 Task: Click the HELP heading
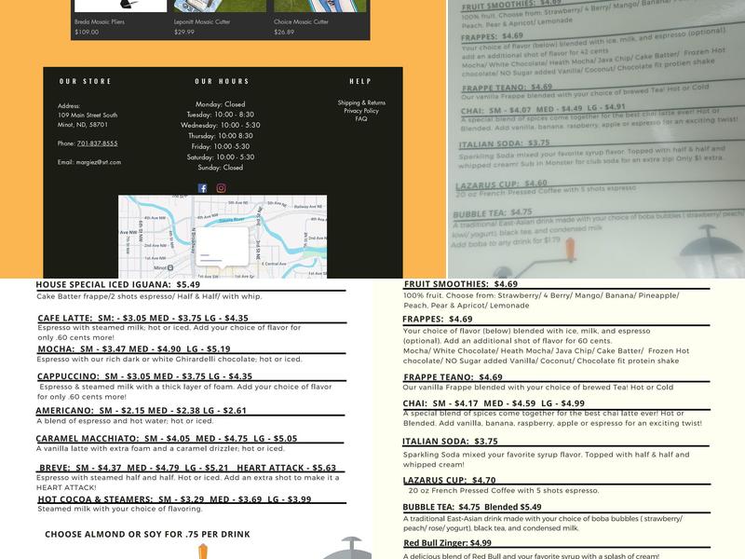[360, 81]
